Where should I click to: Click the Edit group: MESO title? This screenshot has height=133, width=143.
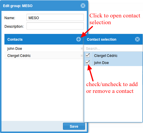(x=18, y=6)
